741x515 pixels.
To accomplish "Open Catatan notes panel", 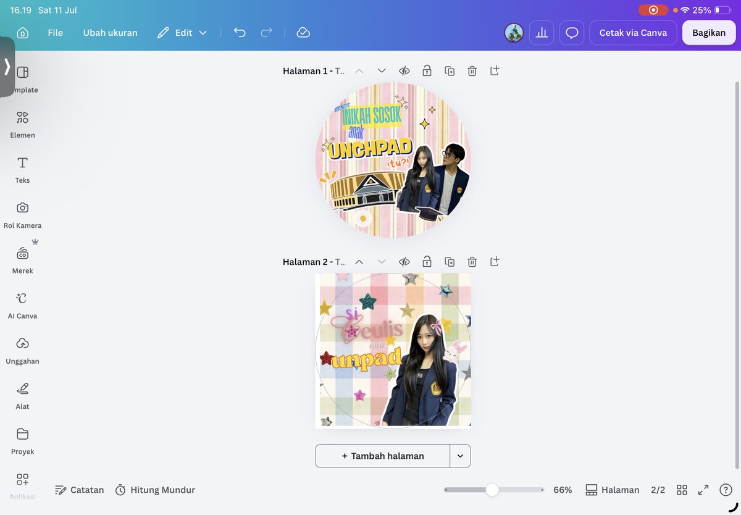I will pos(80,490).
